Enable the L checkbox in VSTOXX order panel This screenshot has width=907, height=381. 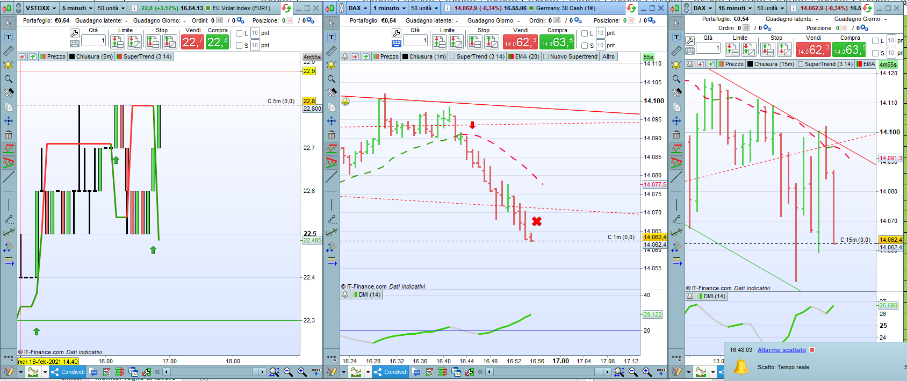[x=240, y=33]
